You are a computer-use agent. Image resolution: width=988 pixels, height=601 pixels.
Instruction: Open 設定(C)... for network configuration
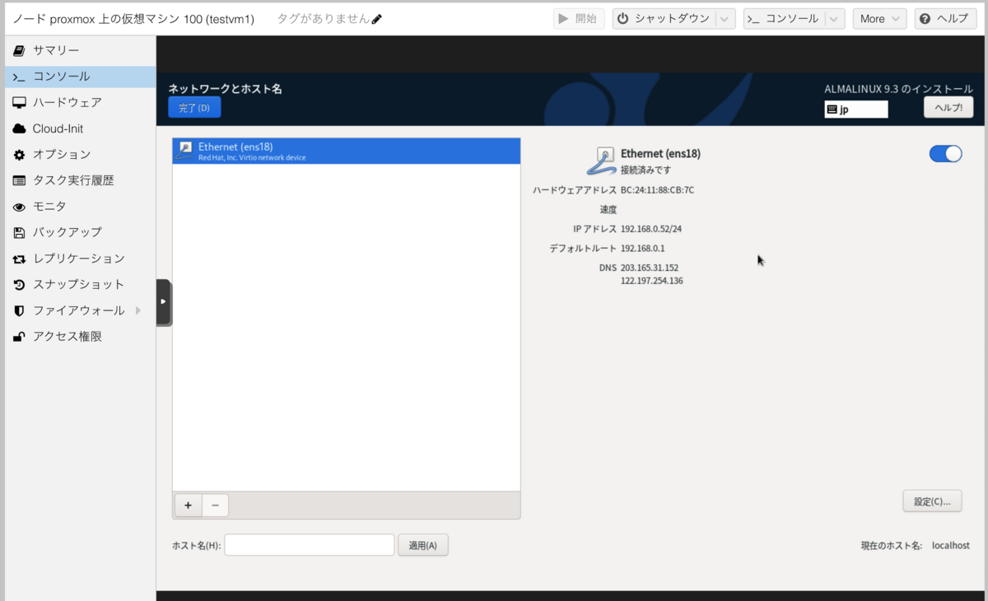click(x=933, y=501)
